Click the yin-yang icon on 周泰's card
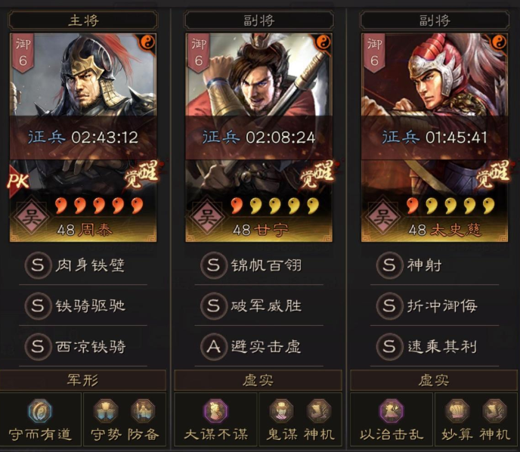520x452 pixels. 148,42
